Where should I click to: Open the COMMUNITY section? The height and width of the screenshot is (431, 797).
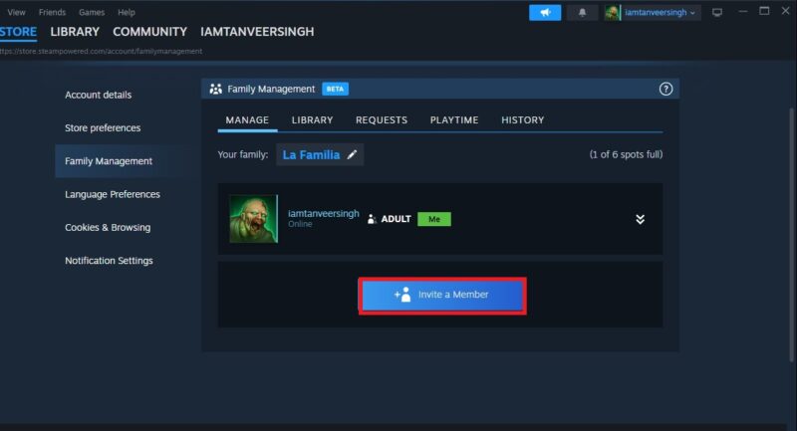150,32
